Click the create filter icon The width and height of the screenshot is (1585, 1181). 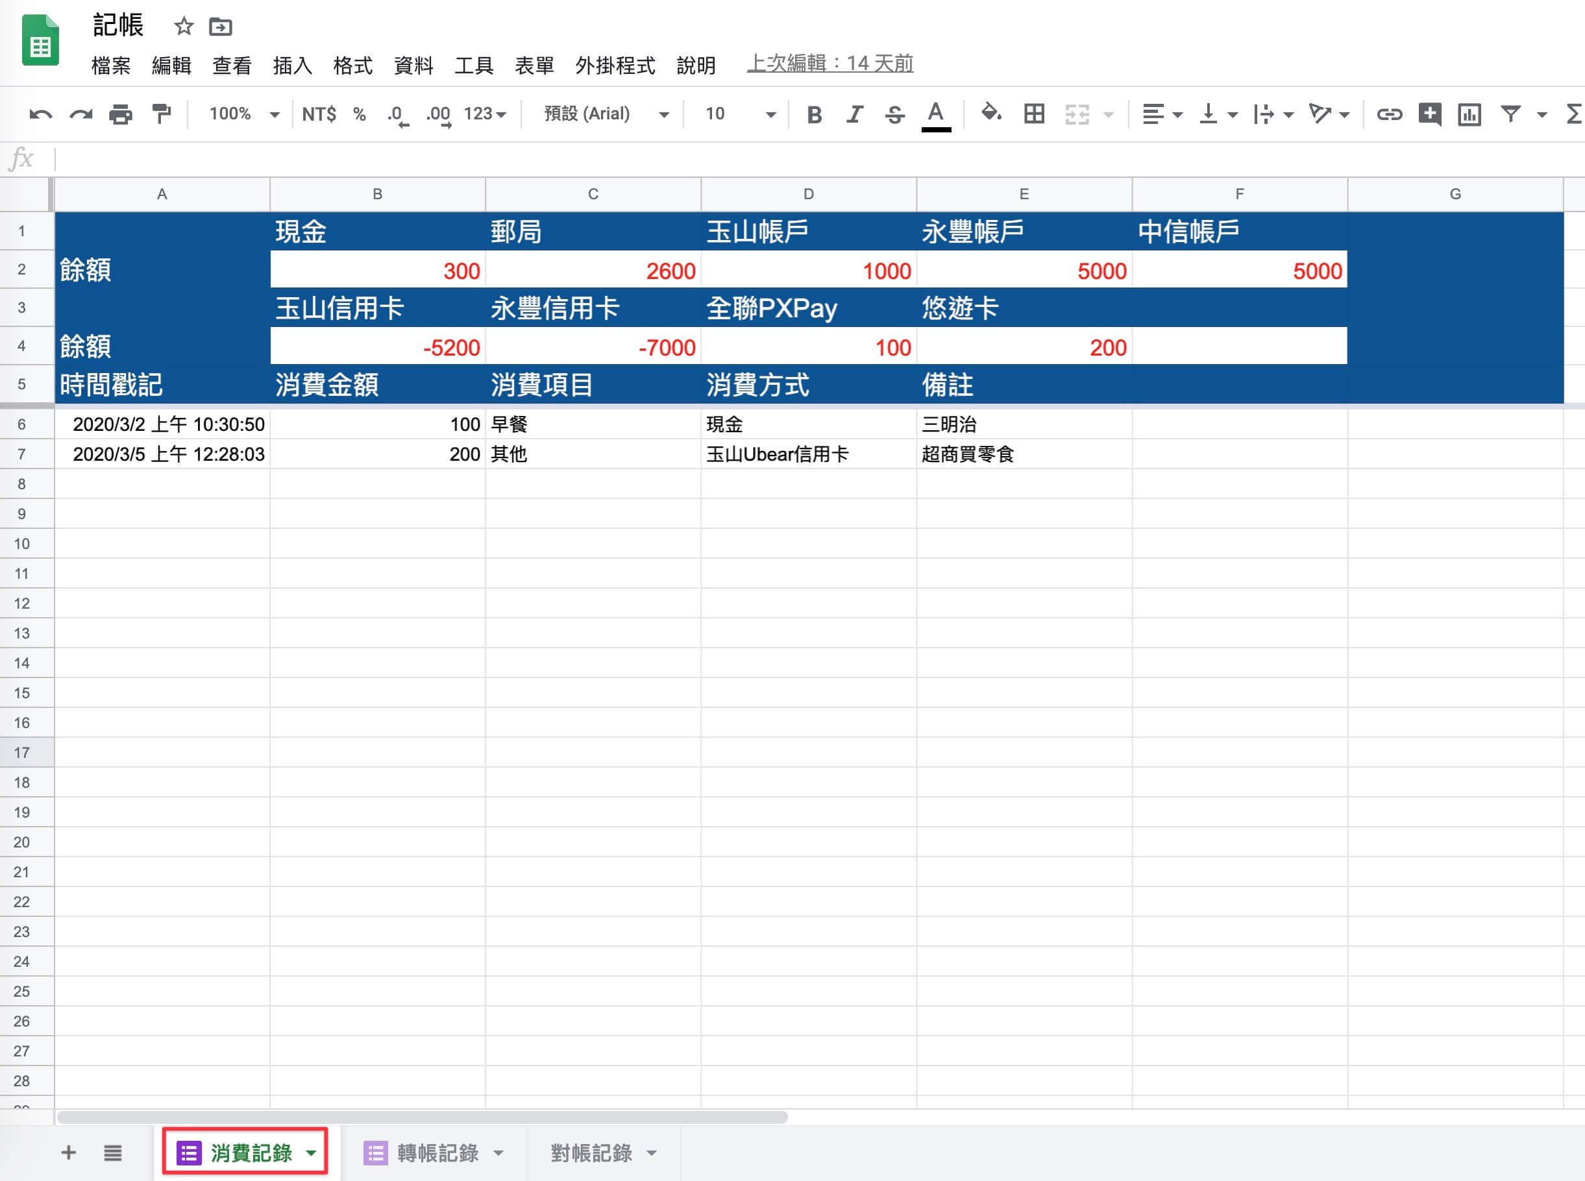(x=1510, y=114)
